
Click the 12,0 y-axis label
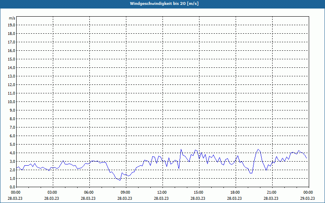(11, 84)
